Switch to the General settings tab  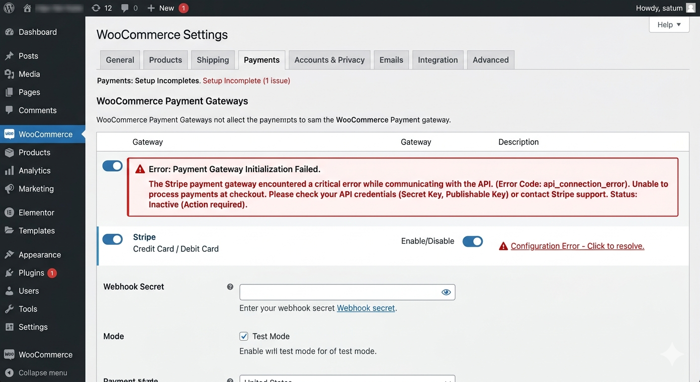120,60
